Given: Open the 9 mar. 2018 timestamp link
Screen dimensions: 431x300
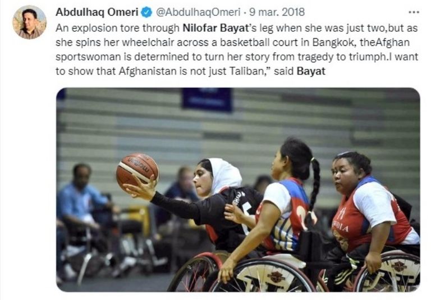Looking at the screenshot, I should tap(277, 12).
